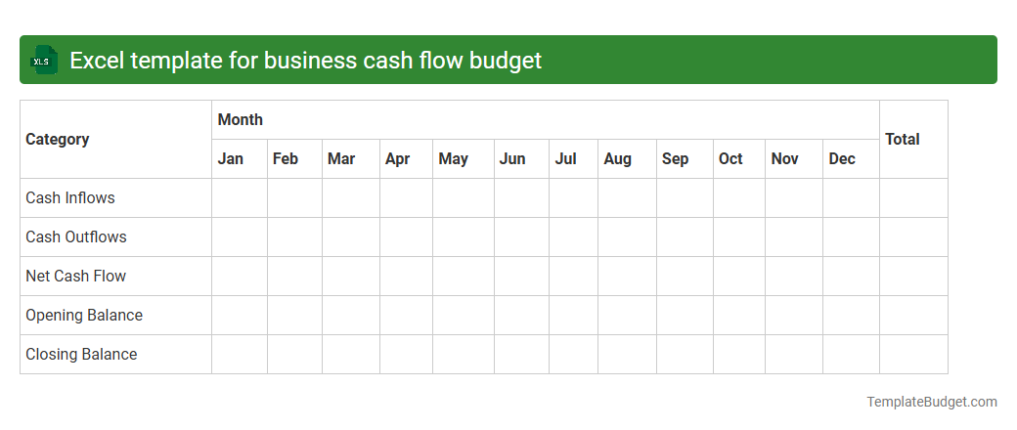Click the Net Cash Flow cell for Jun
The width and height of the screenshot is (1017, 430).
pyautogui.click(x=521, y=277)
